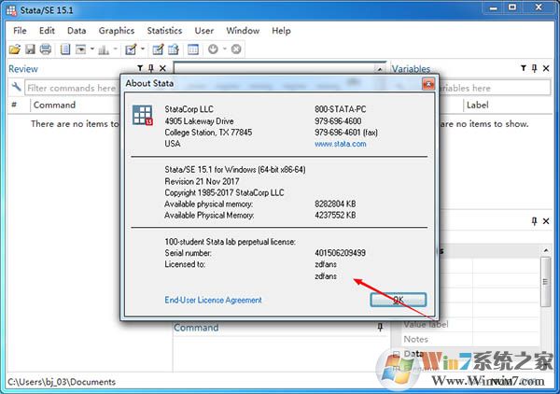This screenshot has height=394, width=560.
Task: Open the Statistics menu
Action: pos(164,31)
